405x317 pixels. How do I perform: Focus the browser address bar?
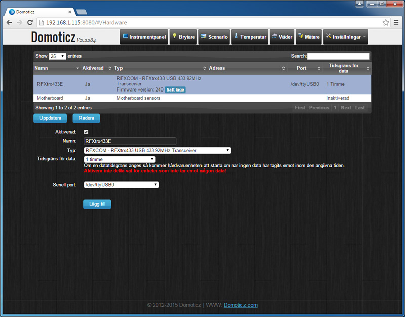(x=213, y=22)
